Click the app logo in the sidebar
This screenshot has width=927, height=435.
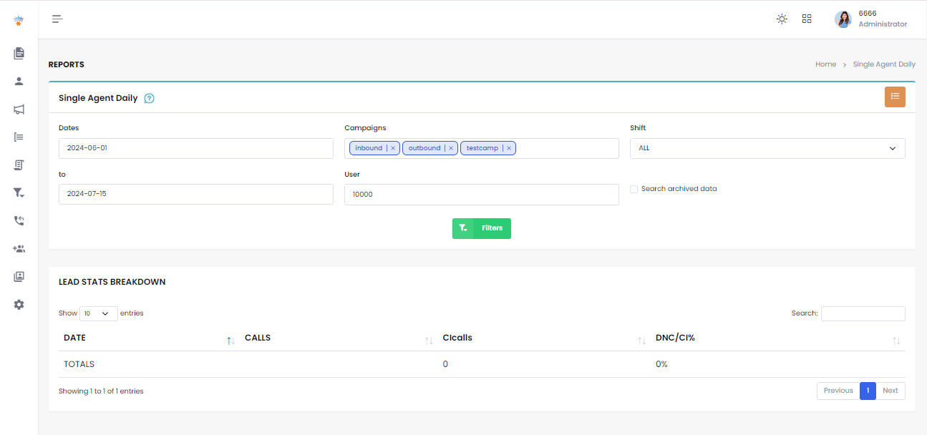tap(19, 21)
